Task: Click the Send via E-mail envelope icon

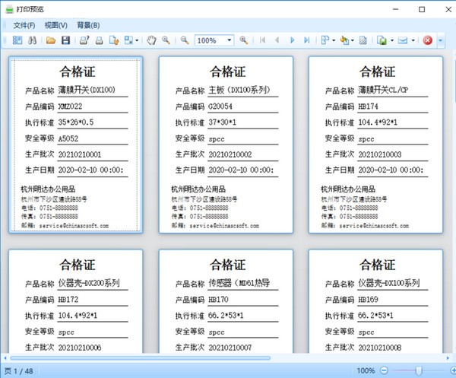Action: [x=403, y=40]
